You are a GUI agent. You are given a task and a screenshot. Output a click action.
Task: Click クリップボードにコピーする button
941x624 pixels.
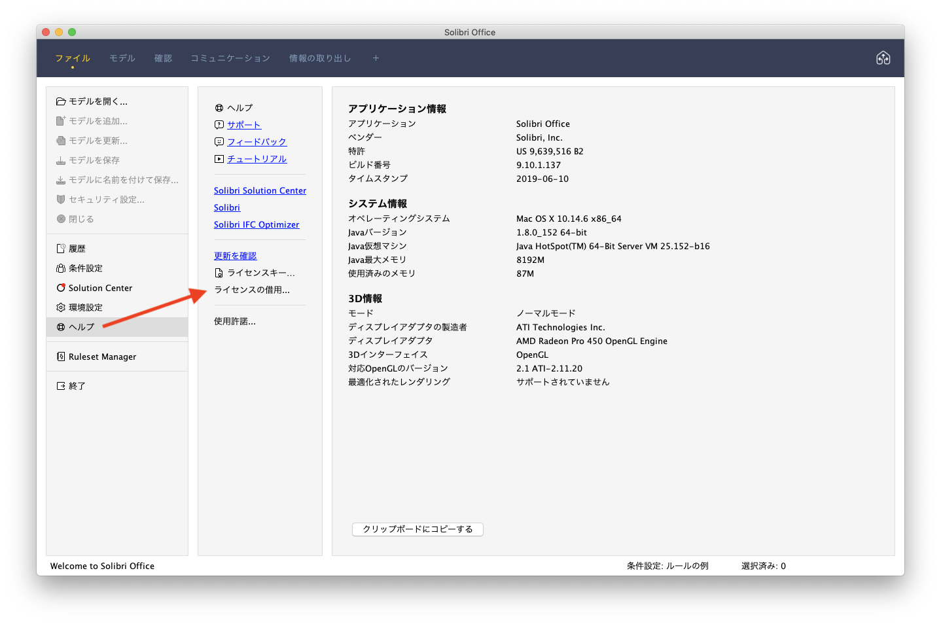(x=417, y=529)
